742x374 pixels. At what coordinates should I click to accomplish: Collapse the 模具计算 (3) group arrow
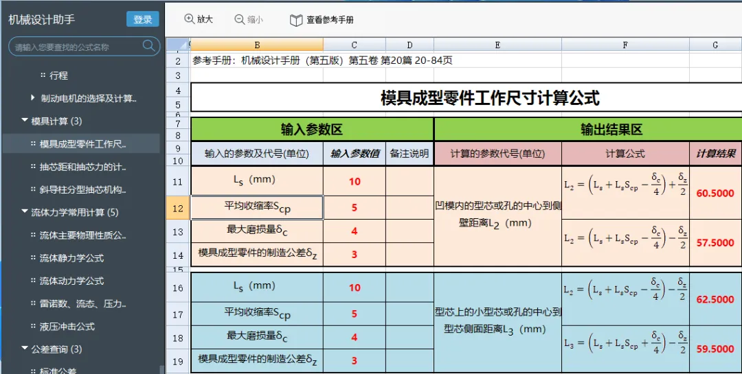point(25,121)
